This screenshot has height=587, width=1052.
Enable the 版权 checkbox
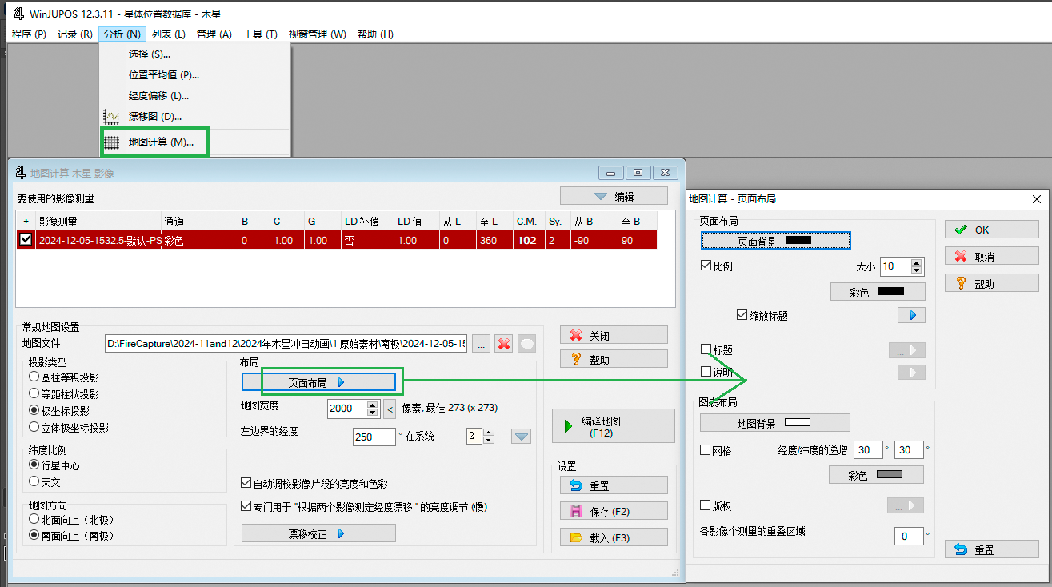point(706,505)
